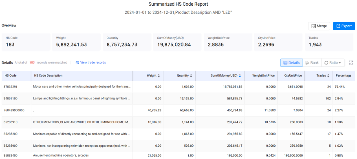Screen dimensions: 357x159
Task: Select HS code 87032291 cell
Action: click(16, 86)
